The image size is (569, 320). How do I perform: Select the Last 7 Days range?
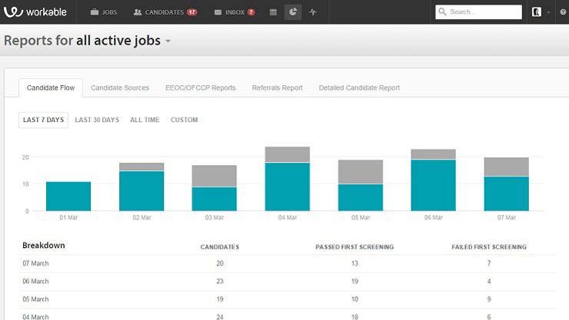coord(43,120)
